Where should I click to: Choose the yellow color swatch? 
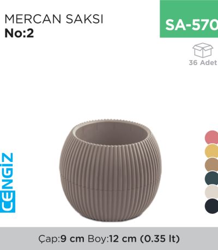point(212,151)
